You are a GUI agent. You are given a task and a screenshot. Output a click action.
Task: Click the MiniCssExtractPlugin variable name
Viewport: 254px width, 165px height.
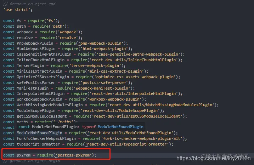(39, 71)
